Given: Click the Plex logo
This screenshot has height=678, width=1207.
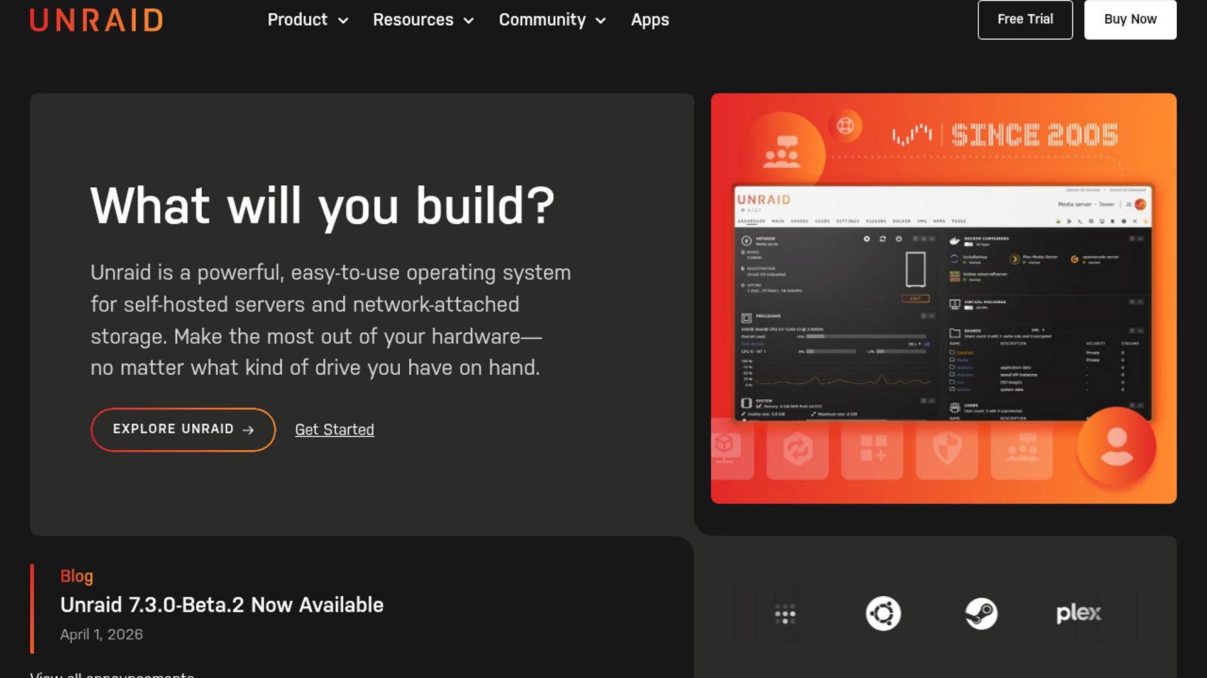Looking at the screenshot, I should [x=1079, y=613].
